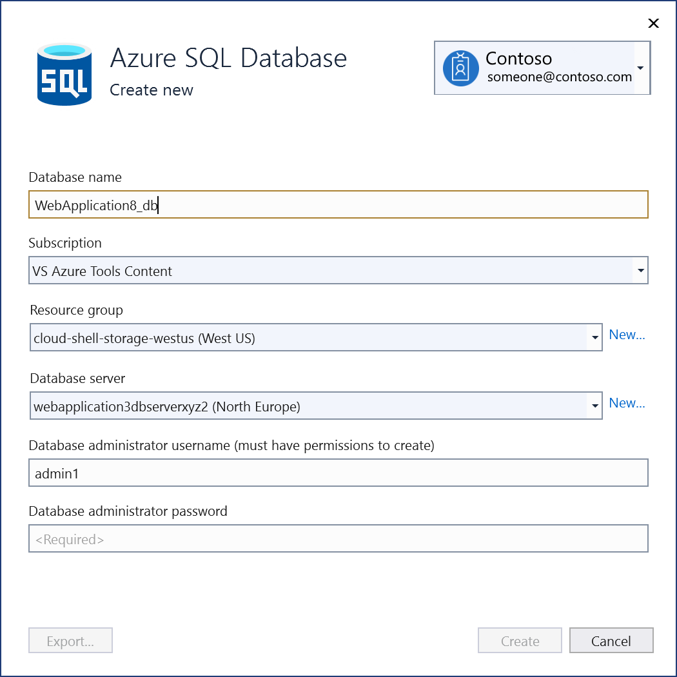Expand the Resource group dropdown
Image resolution: width=677 pixels, height=677 pixels.
point(594,337)
